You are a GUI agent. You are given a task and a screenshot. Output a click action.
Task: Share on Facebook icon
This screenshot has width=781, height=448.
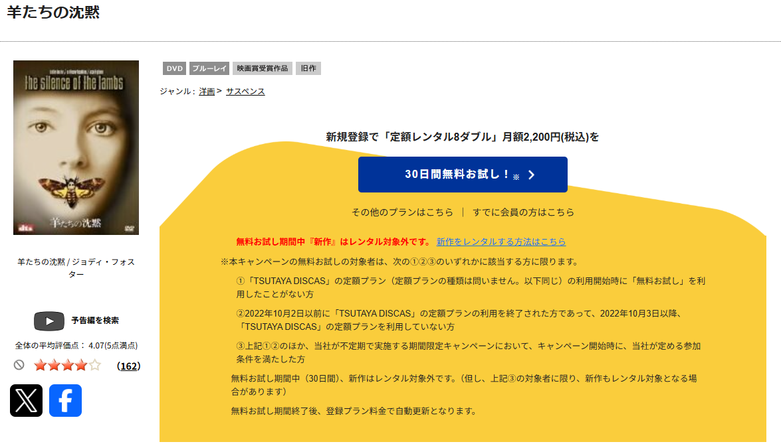(x=65, y=400)
